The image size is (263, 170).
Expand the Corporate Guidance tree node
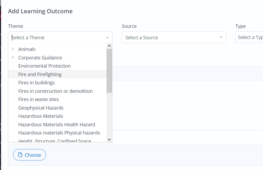(13, 58)
